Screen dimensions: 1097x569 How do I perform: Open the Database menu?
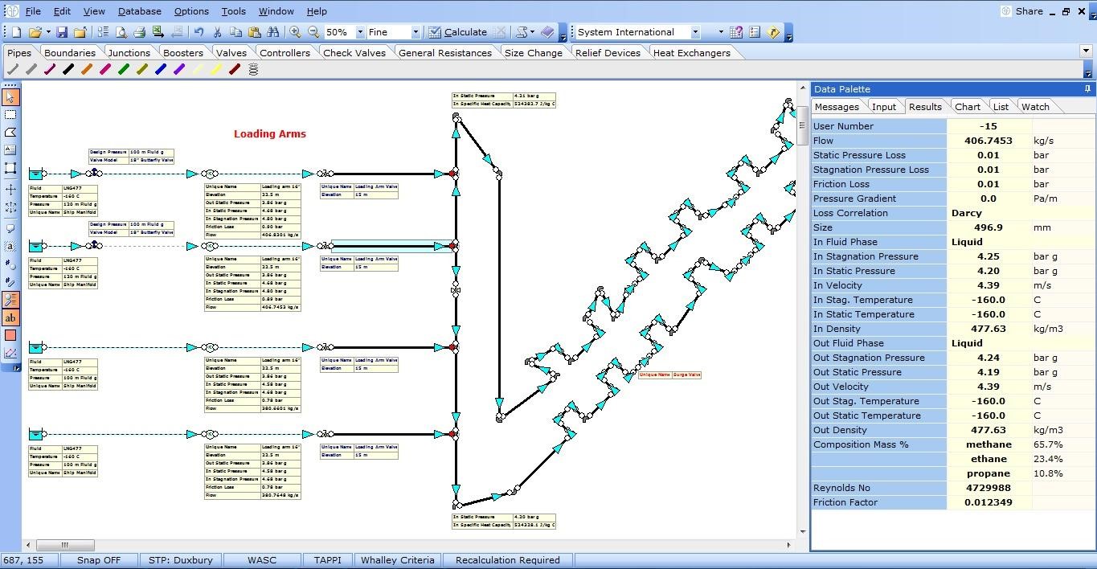tap(138, 11)
